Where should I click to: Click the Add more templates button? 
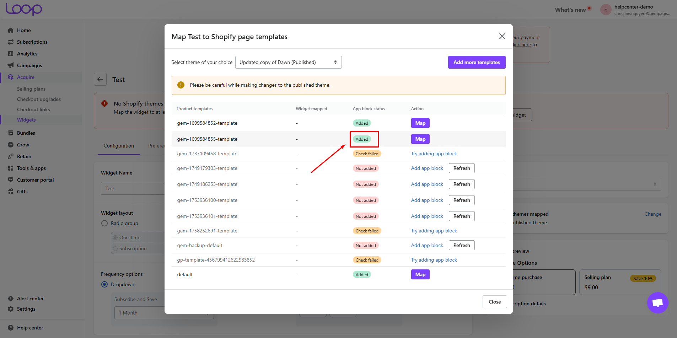477,62
